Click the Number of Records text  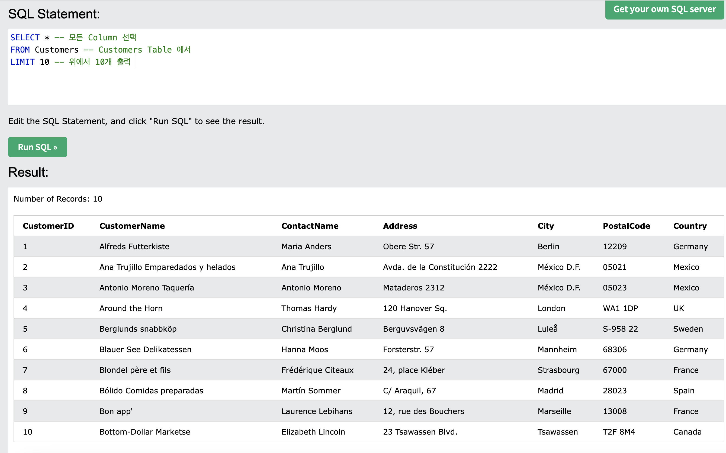tap(58, 199)
